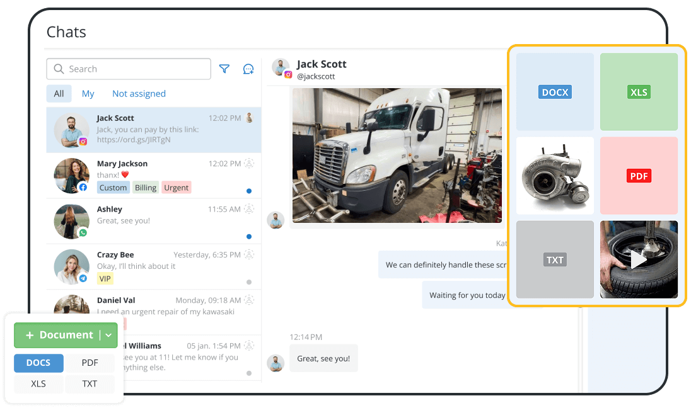The height and width of the screenshot is (408, 691).
Task: Open the chat filter funnel icon
Action: point(224,69)
